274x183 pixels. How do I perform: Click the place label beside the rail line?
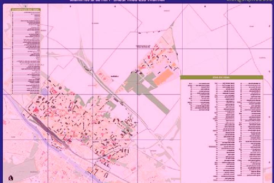pyautogui.click(x=115, y=76)
